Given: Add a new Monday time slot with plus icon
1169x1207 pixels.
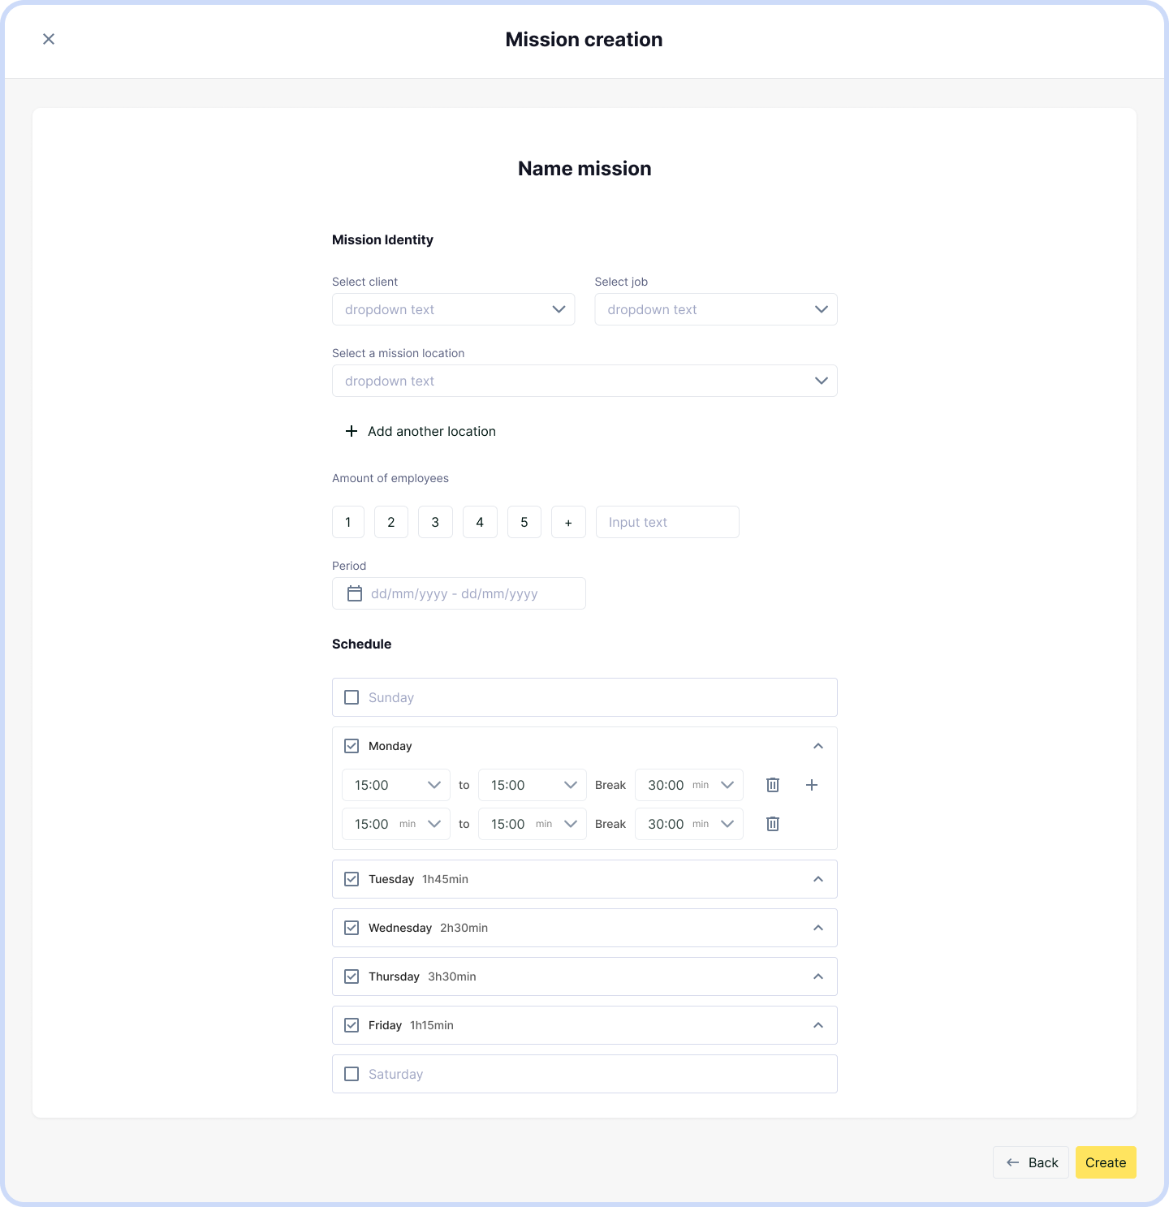Looking at the screenshot, I should coord(812,785).
